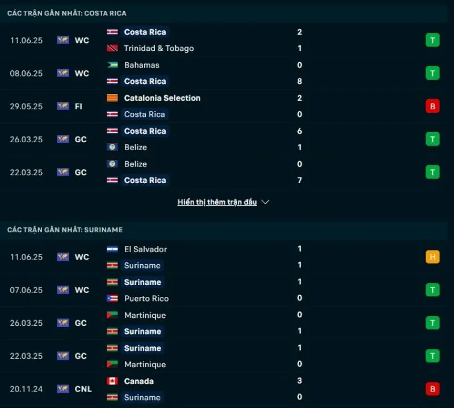Click the FI competition label on 29.05.25
Viewport: 454px width, 408px height.
click(x=78, y=106)
